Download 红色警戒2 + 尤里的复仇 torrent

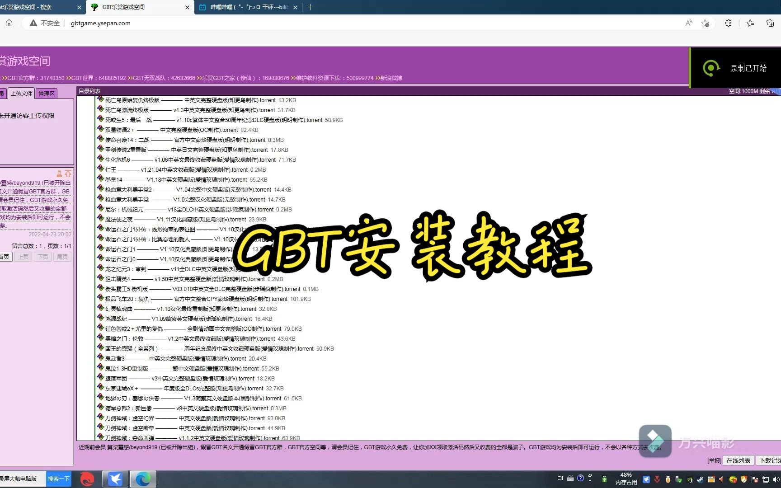coord(193,329)
